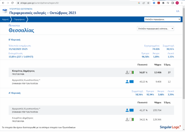Click the 41,37 % percentage cell
The width and height of the screenshot is (185, 132).
point(144,110)
